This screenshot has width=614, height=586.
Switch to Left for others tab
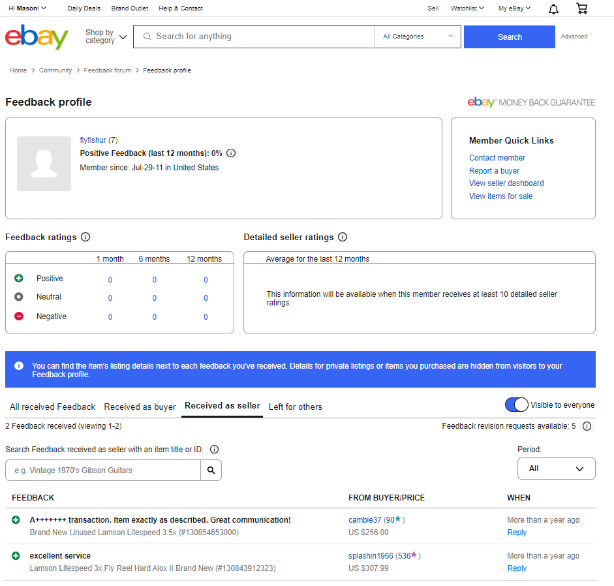pos(295,407)
